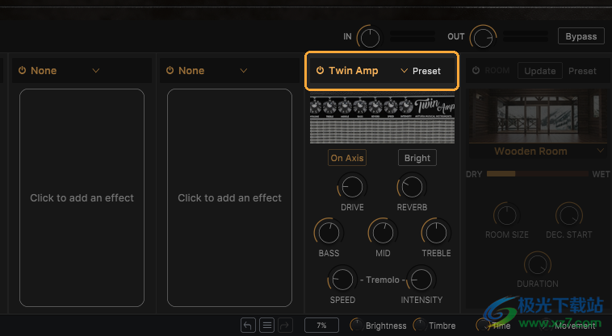Toggle the Bright switch
Screen dimensions: 612x336
click(417, 158)
